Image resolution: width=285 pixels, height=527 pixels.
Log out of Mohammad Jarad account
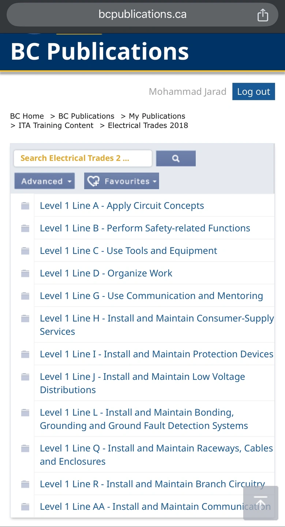pyautogui.click(x=254, y=91)
